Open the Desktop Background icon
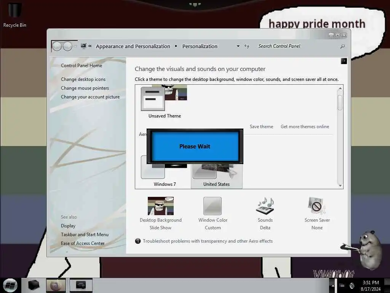390x293 pixels. [x=161, y=206]
